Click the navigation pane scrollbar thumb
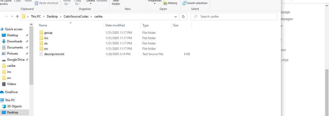This screenshot has width=329, height=116. click(x=31, y=56)
